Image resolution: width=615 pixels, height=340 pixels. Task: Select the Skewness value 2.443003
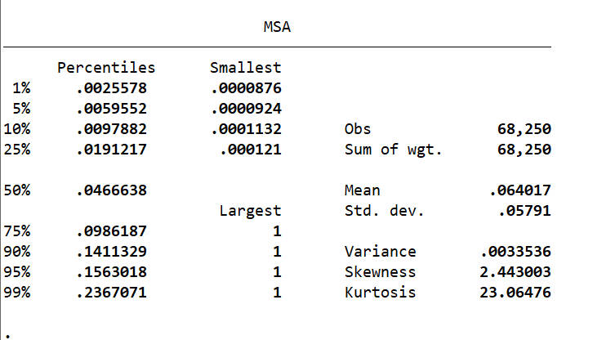[515, 272]
